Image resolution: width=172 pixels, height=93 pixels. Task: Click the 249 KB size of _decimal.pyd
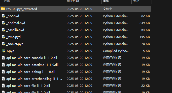pos(145,23)
